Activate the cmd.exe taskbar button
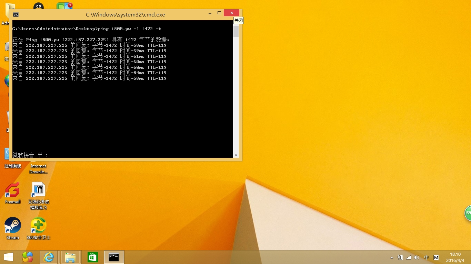 114,257
